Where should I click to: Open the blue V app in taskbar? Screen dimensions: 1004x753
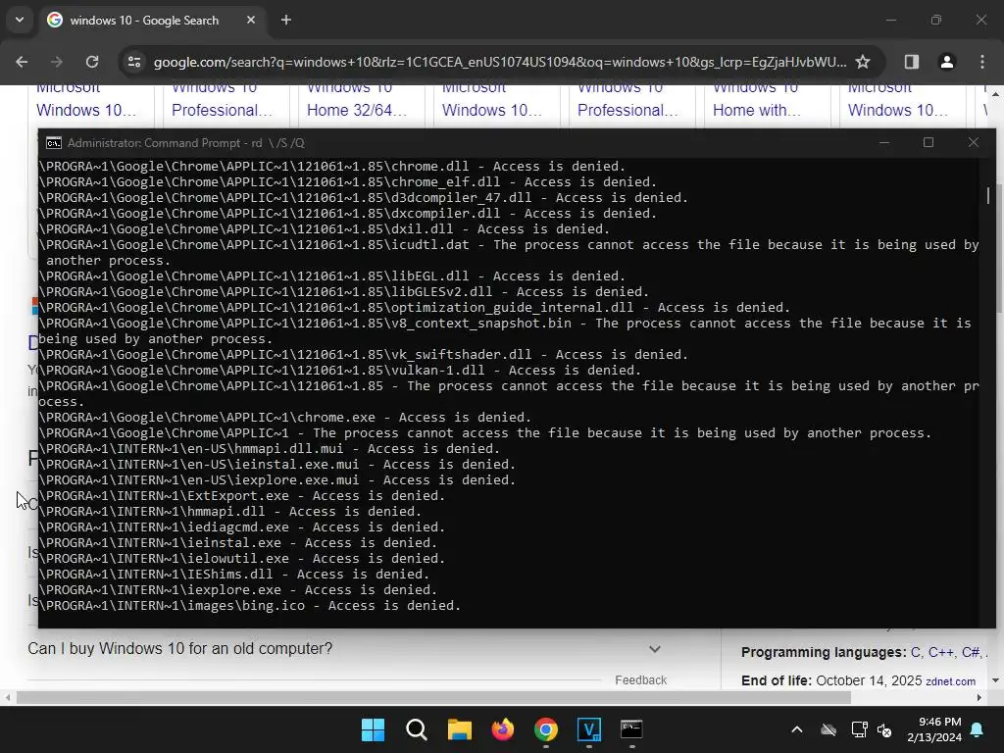[589, 729]
